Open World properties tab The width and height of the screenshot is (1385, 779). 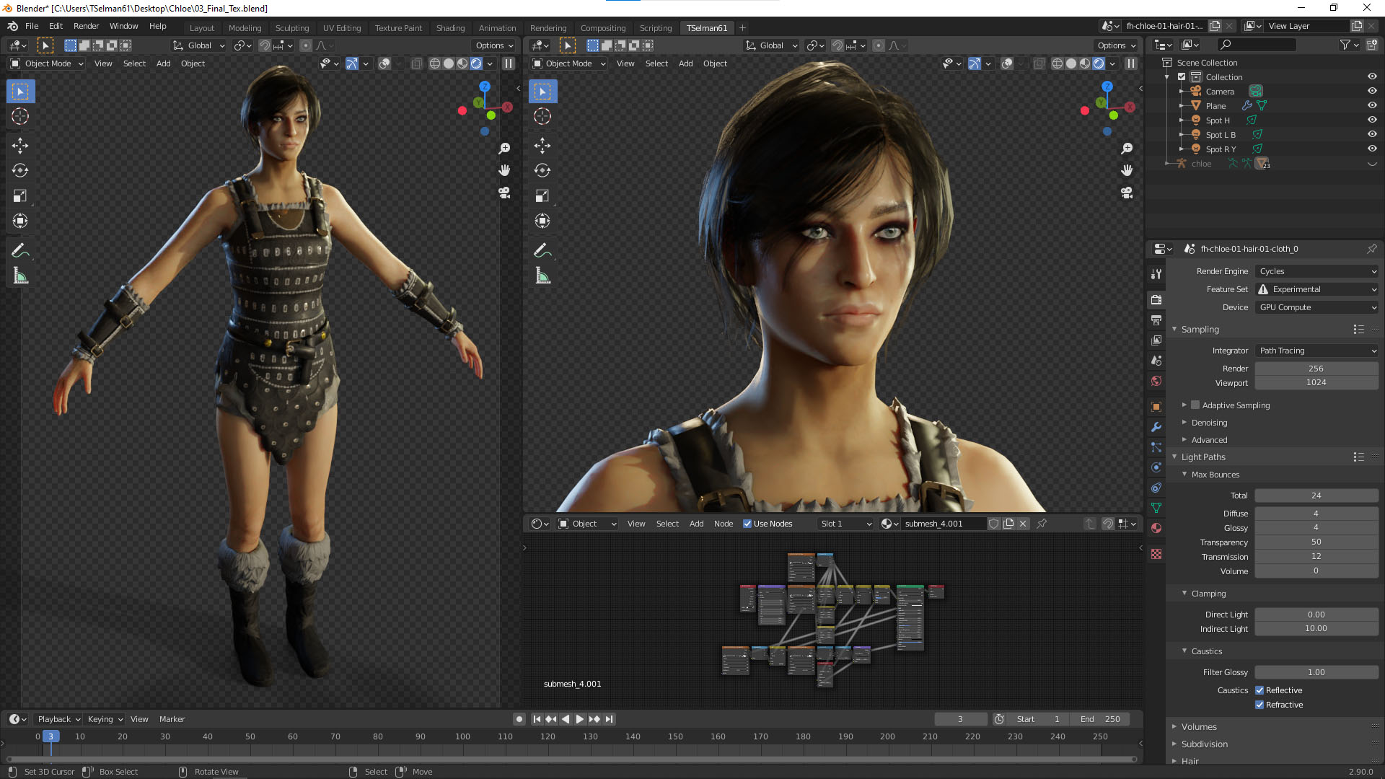pyautogui.click(x=1156, y=381)
